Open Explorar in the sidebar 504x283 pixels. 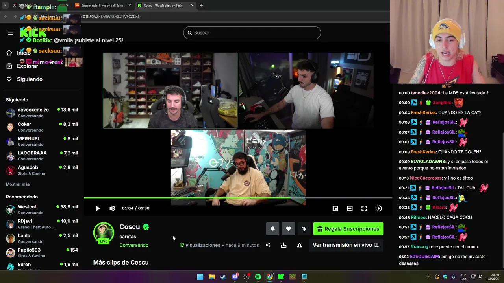(x=24, y=66)
